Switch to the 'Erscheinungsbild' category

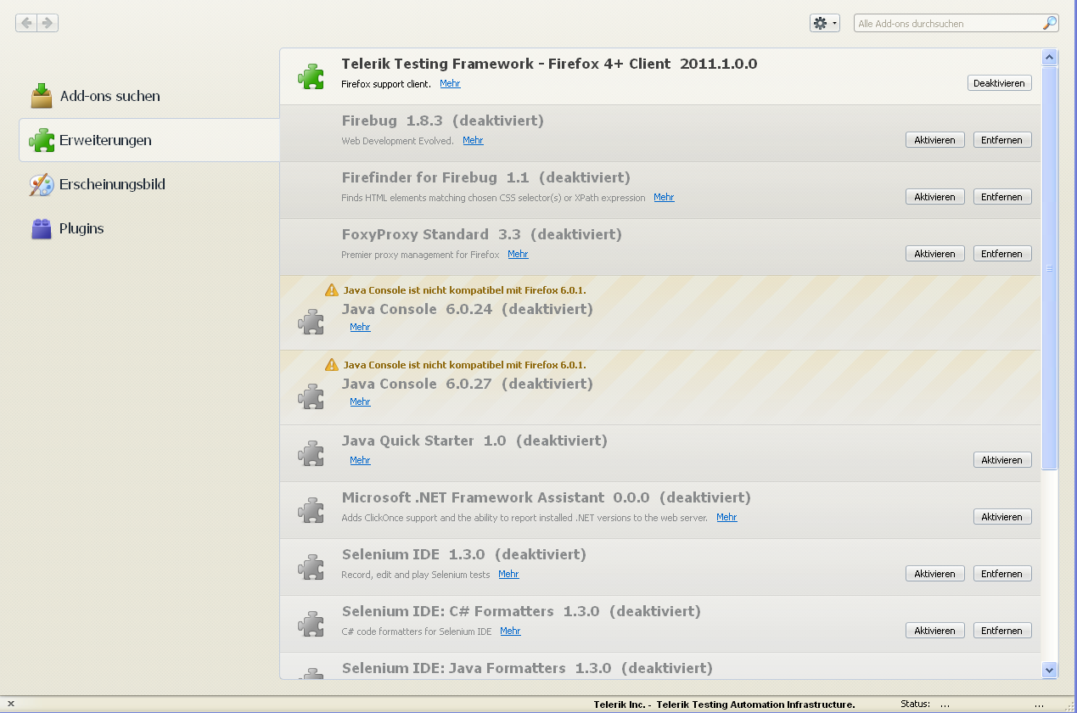click(149, 184)
